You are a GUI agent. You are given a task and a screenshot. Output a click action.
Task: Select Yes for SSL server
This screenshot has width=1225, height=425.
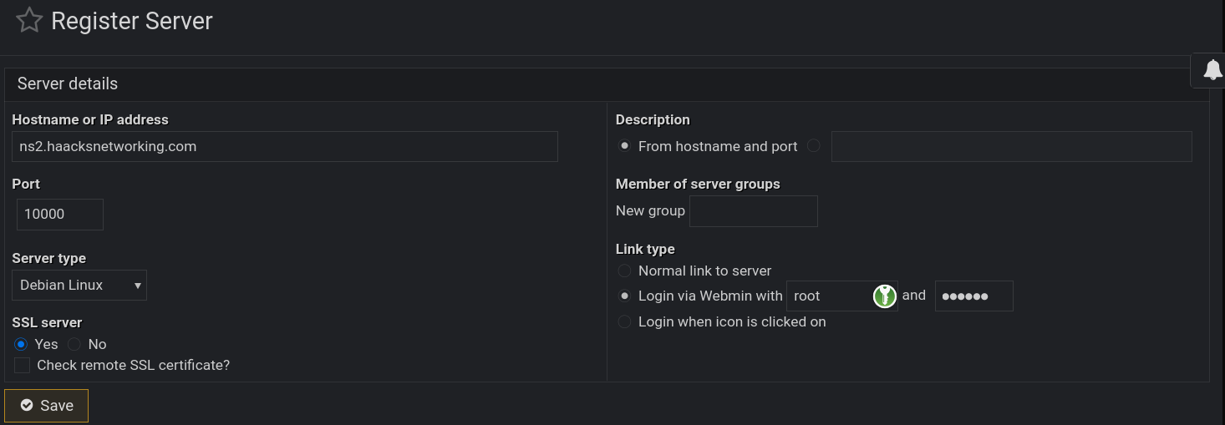pyautogui.click(x=21, y=344)
